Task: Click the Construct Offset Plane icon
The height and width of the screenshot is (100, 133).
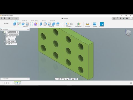Action: click(79, 24)
